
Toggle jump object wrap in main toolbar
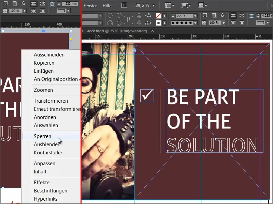coord(242,23)
